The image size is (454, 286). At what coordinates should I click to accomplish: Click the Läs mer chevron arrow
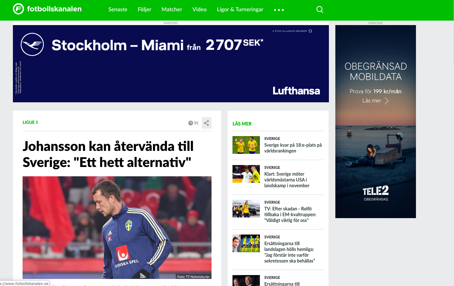point(386,101)
